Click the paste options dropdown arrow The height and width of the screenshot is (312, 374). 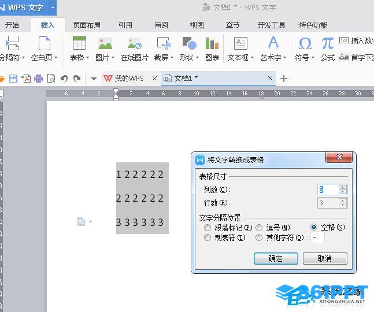point(90,222)
